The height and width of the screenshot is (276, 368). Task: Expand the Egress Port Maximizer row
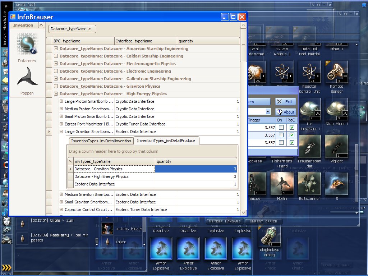tap(61, 124)
